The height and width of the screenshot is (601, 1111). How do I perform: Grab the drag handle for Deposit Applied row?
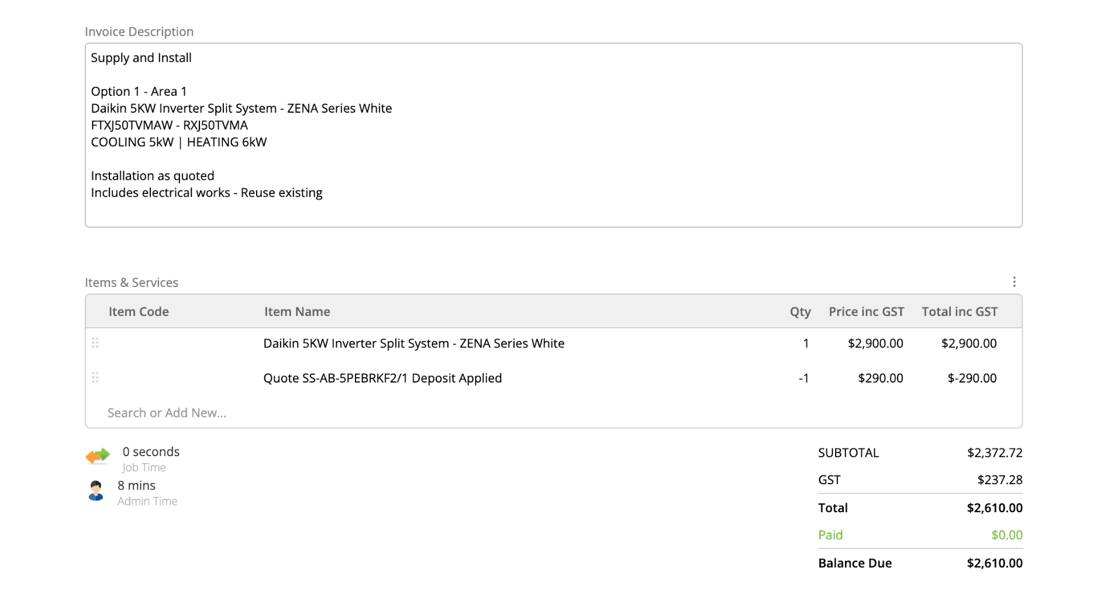click(95, 378)
